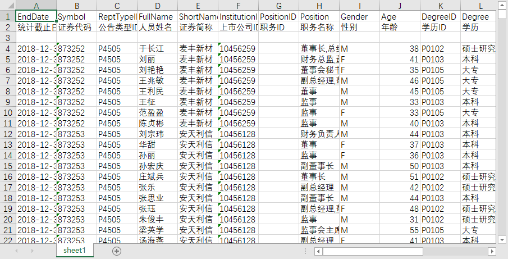Click cell containing 性别
This screenshot has width=508, height=259.
pos(360,27)
